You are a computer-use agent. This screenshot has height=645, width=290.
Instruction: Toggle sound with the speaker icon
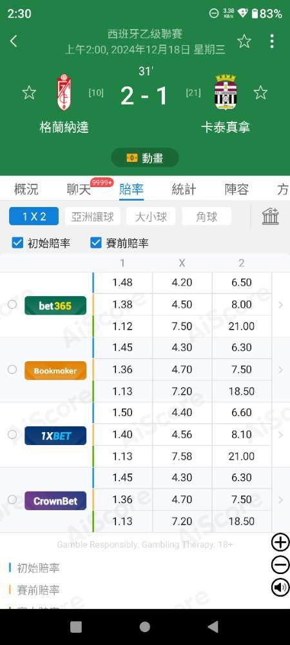[x=280, y=587]
